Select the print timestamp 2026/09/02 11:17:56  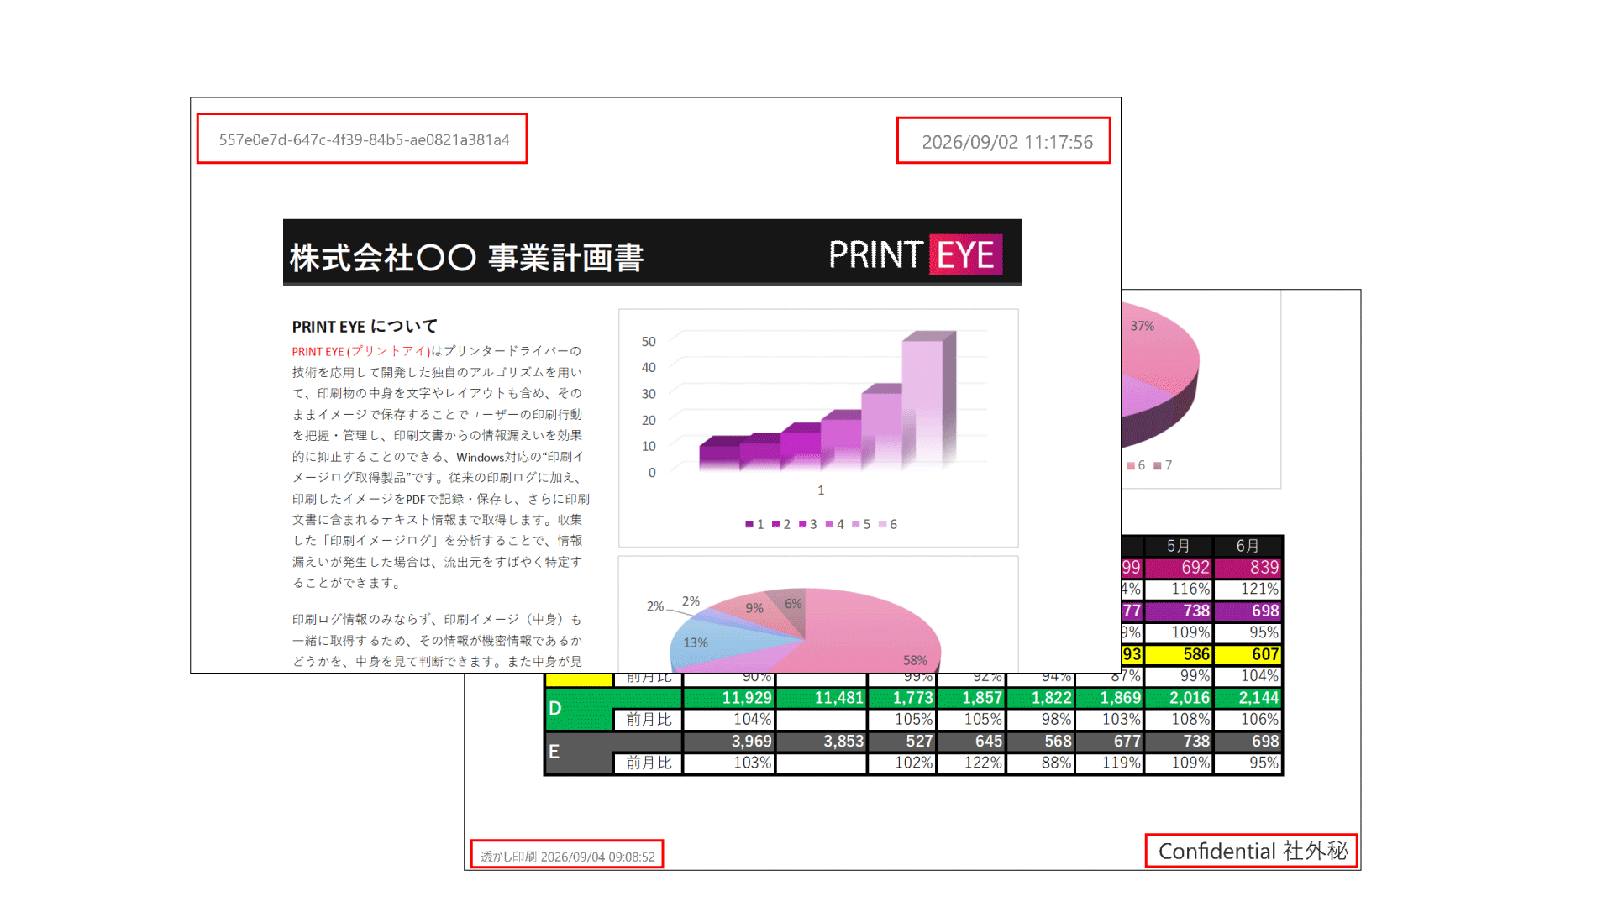1007,142
